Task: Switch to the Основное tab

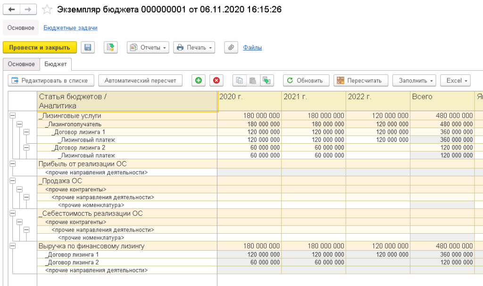Action: tap(21, 64)
